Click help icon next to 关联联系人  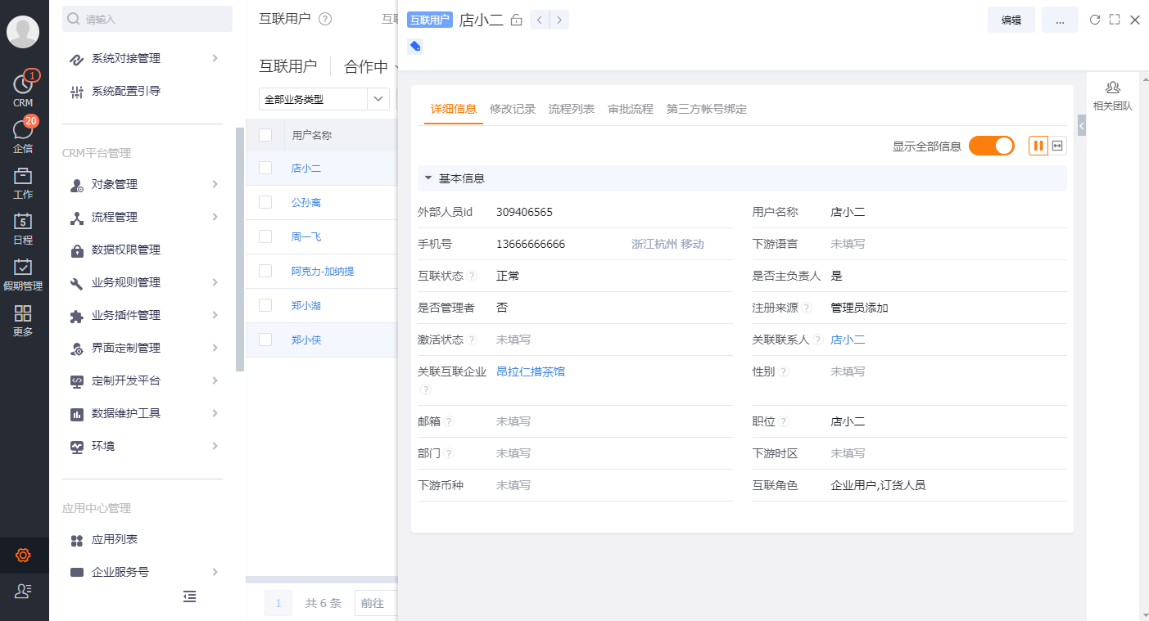(x=818, y=340)
